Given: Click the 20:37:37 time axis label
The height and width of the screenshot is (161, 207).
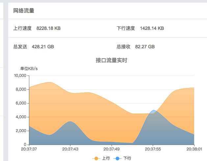Looking at the screenshot, I should coord(29,149).
